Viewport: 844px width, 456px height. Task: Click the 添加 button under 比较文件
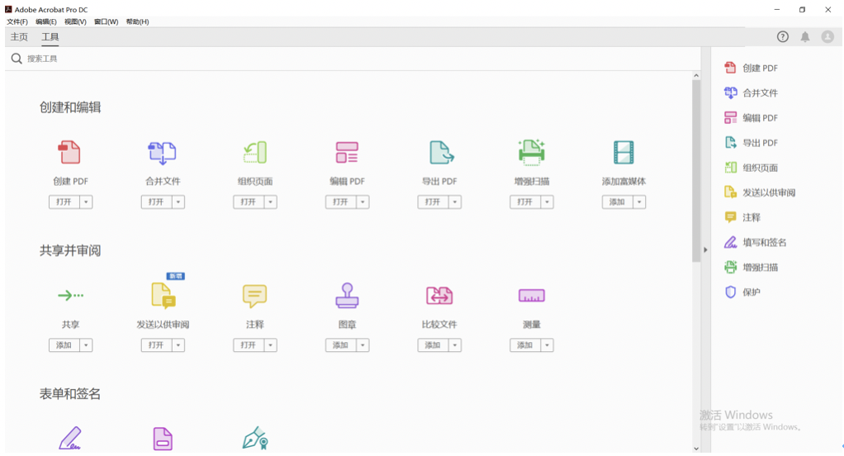(434, 345)
